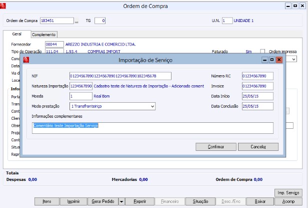Focus the Ordem de Compra number field
The image size is (308, 208).
pos(57,21)
